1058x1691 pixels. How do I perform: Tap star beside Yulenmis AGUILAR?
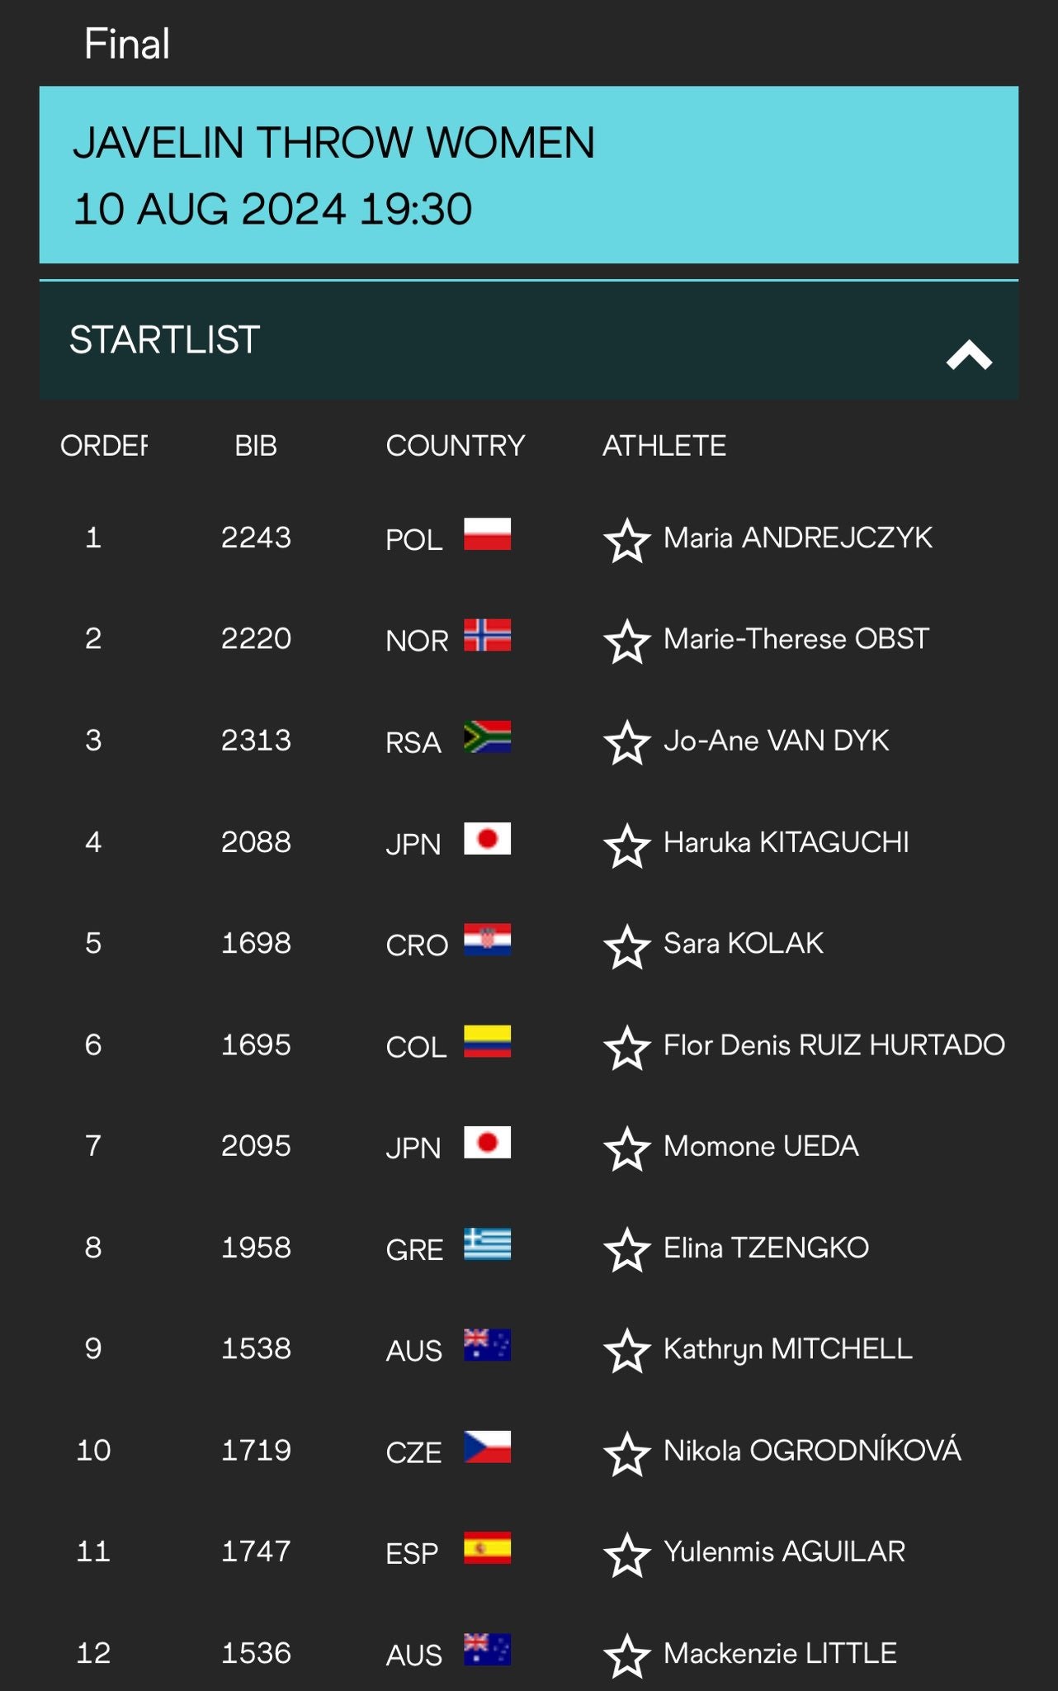click(627, 1555)
